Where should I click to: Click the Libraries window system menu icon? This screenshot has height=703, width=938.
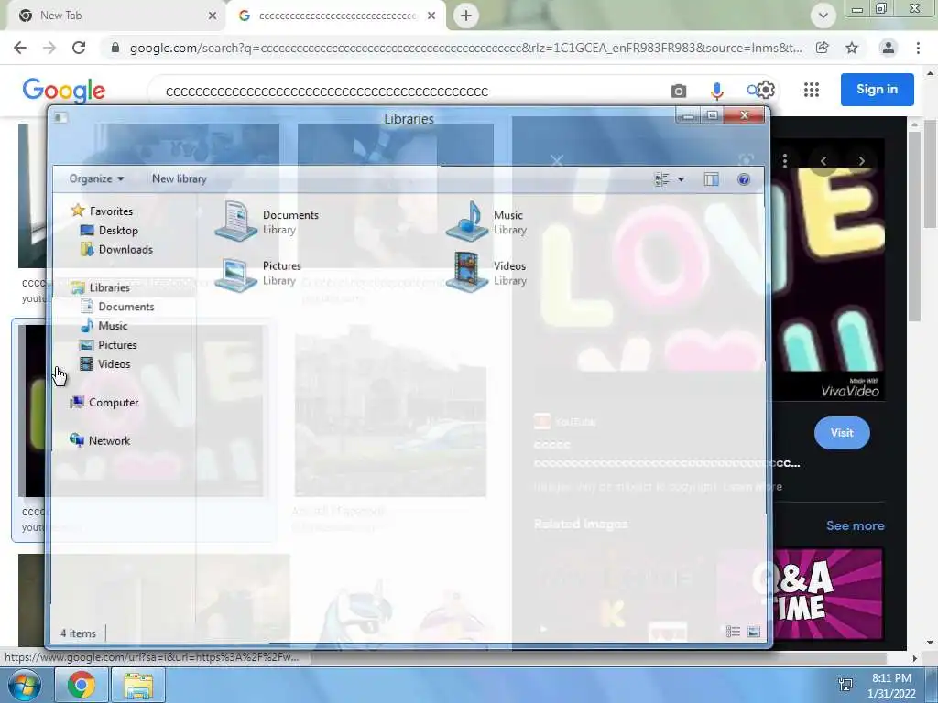60,118
